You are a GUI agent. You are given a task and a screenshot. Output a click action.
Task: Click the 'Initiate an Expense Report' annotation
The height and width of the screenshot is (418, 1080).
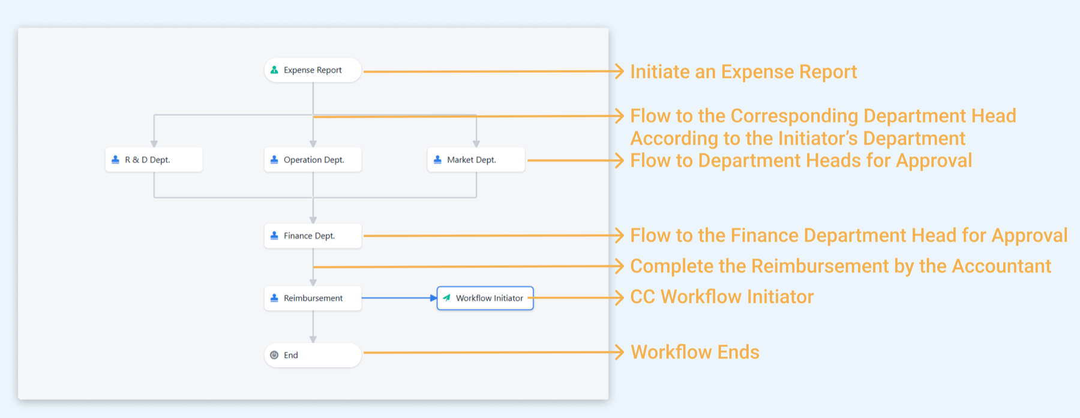pos(743,72)
